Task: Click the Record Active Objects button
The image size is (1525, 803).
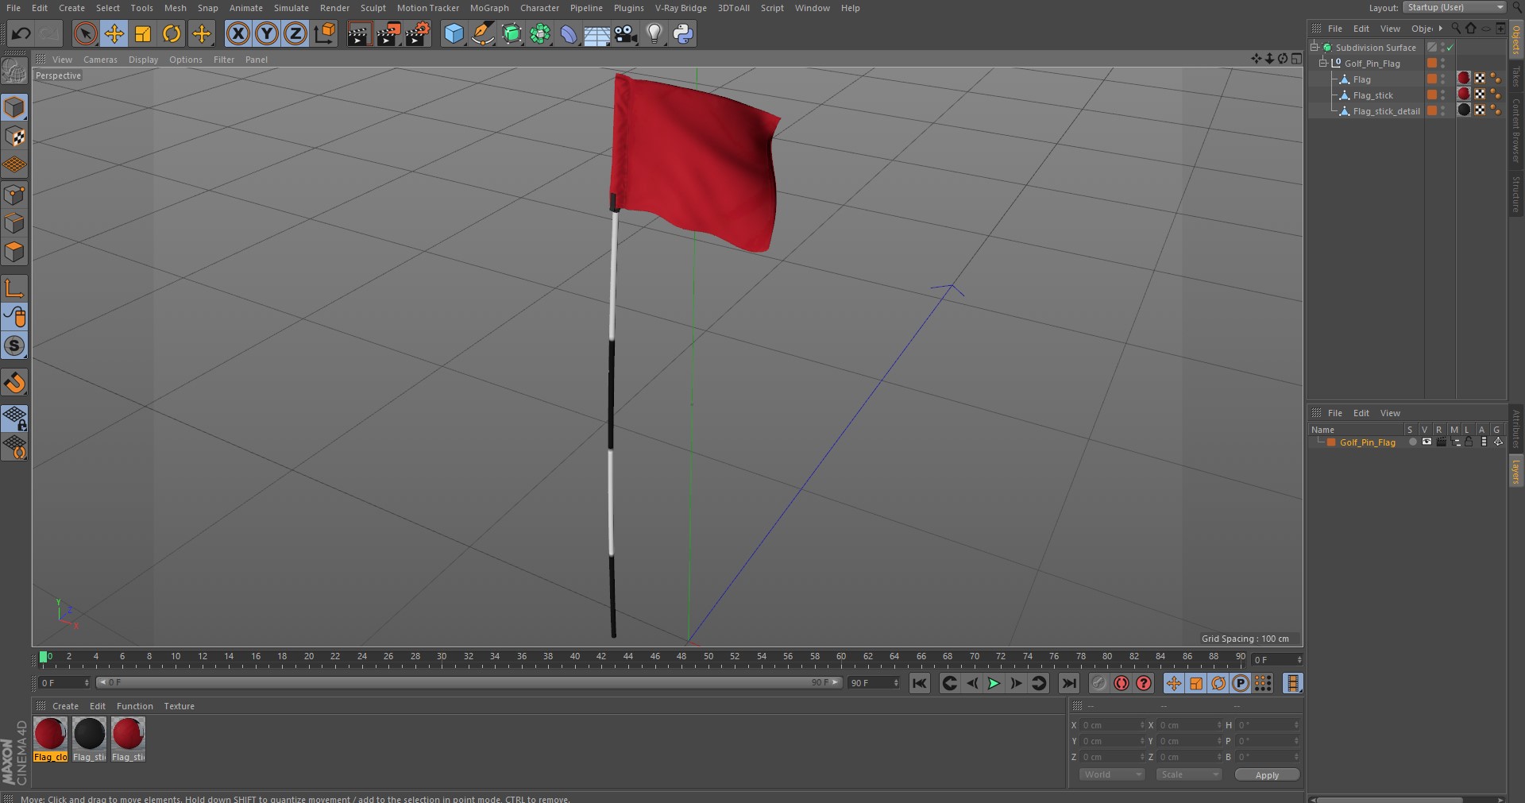Action: 1098,683
